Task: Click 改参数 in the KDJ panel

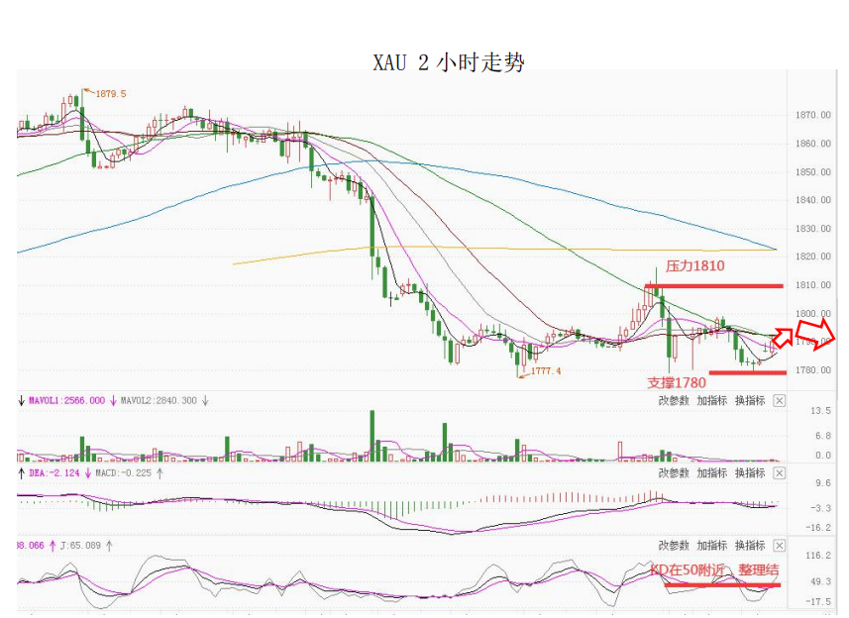Action: pos(674,546)
